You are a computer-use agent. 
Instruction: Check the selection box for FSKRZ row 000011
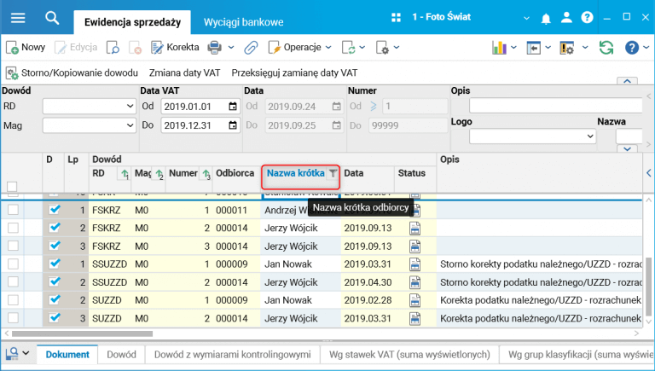coord(13,210)
